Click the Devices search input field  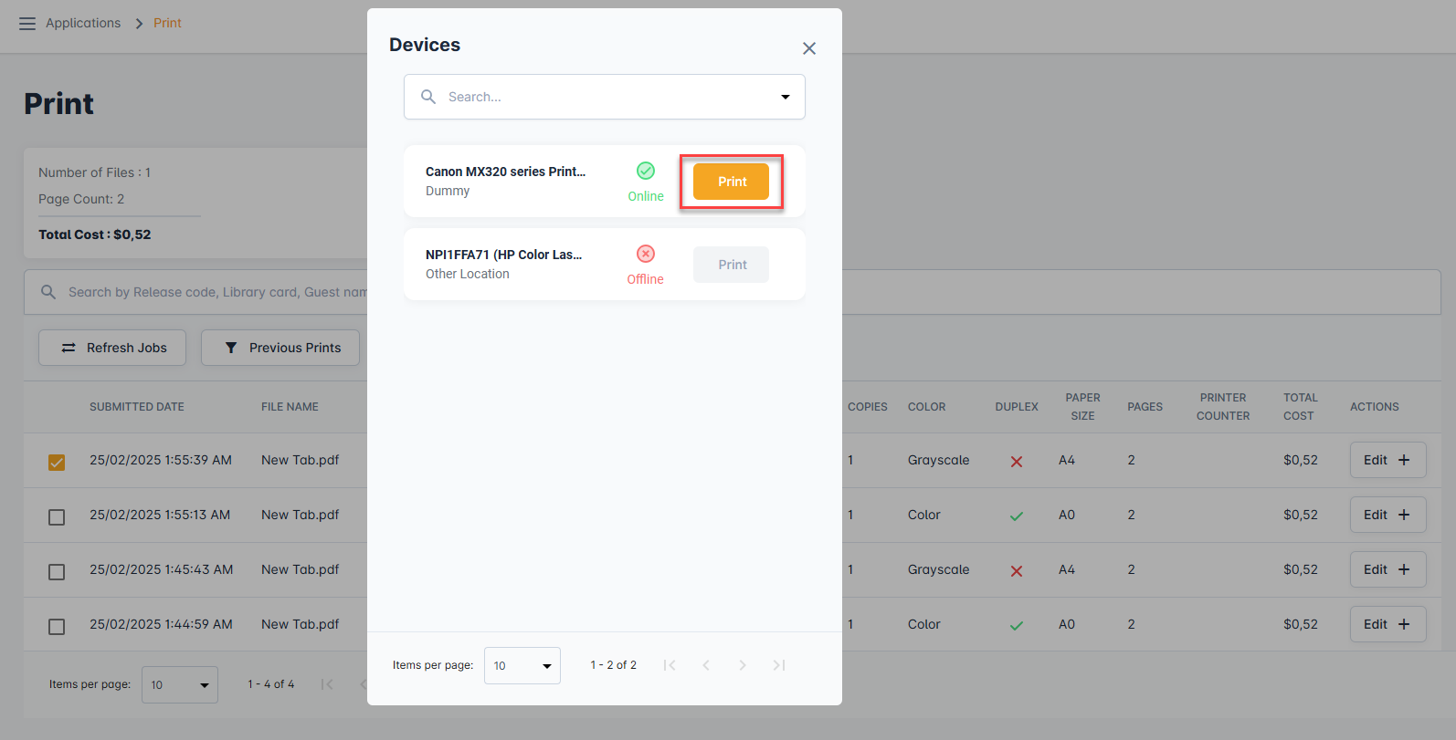coord(603,97)
